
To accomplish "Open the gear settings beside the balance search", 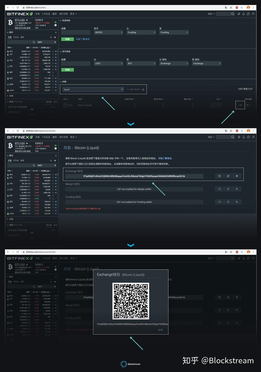I will coord(143,90).
